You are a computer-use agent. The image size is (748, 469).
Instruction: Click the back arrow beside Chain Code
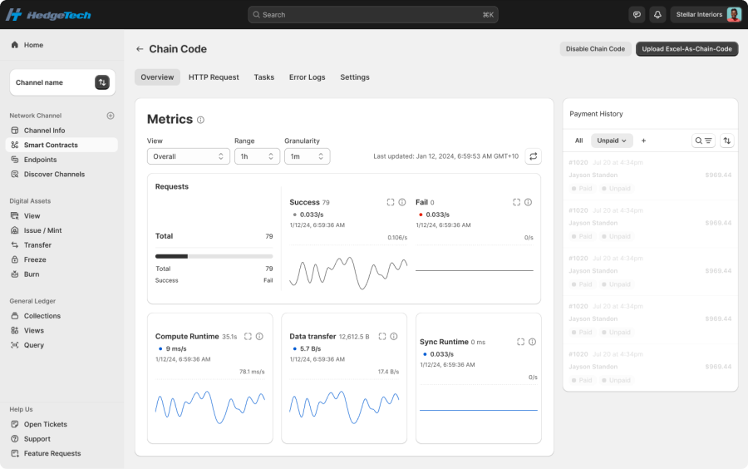click(140, 49)
